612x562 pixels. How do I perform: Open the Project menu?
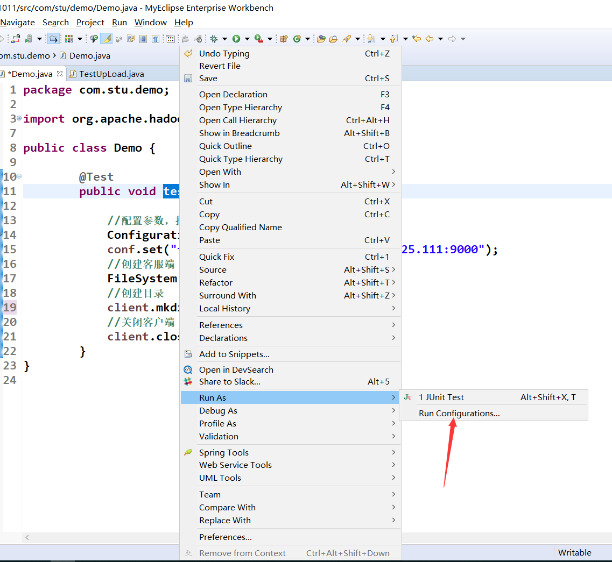90,22
